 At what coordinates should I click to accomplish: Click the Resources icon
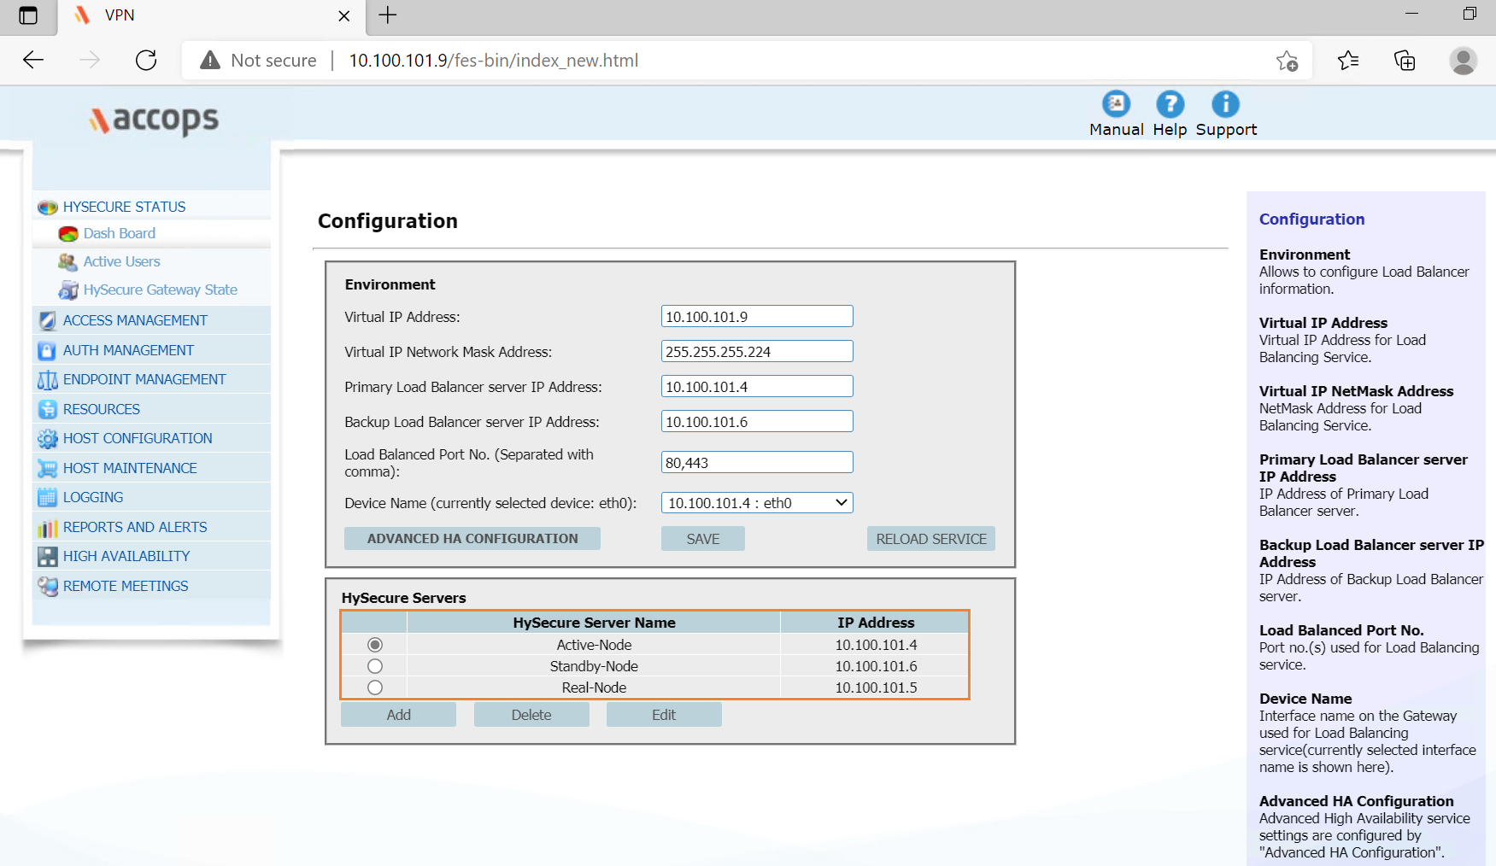tap(48, 410)
